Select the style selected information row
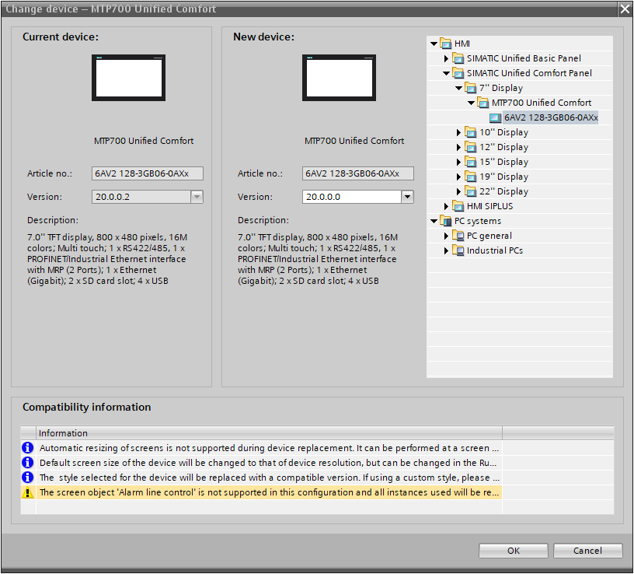The width and height of the screenshot is (634, 574). click(261, 478)
